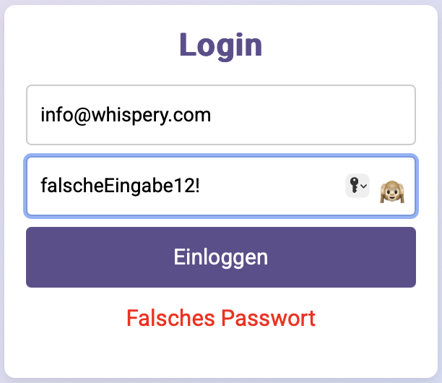Click the Login heading
Image resolution: width=442 pixels, height=383 pixels.
pos(221,45)
